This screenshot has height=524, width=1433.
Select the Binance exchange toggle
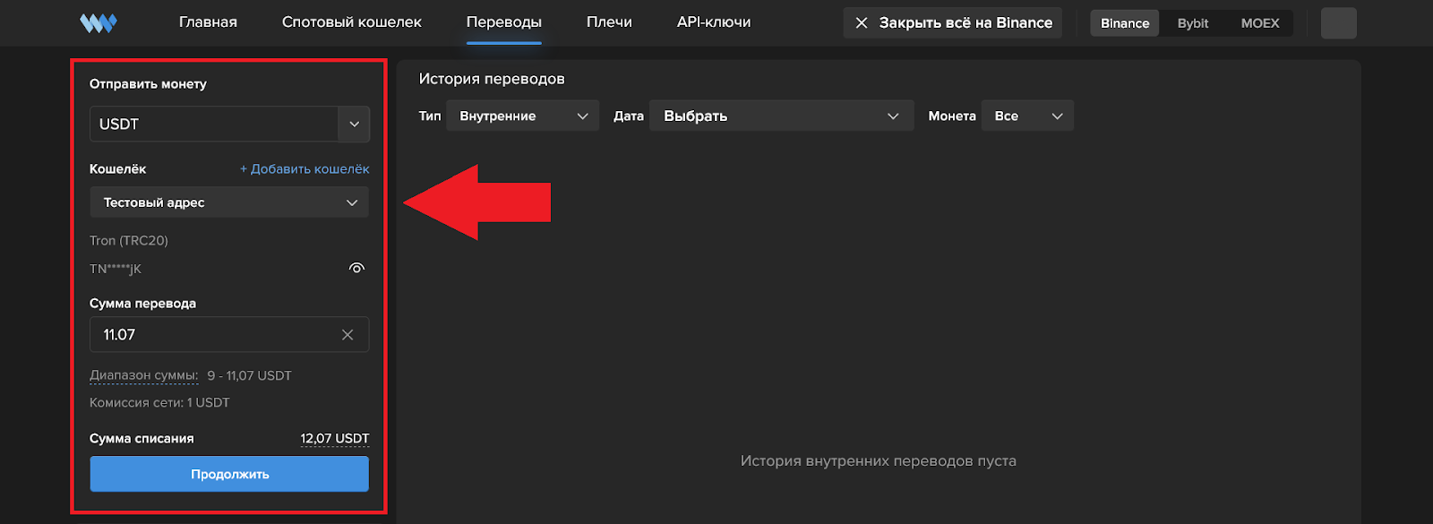click(1124, 23)
